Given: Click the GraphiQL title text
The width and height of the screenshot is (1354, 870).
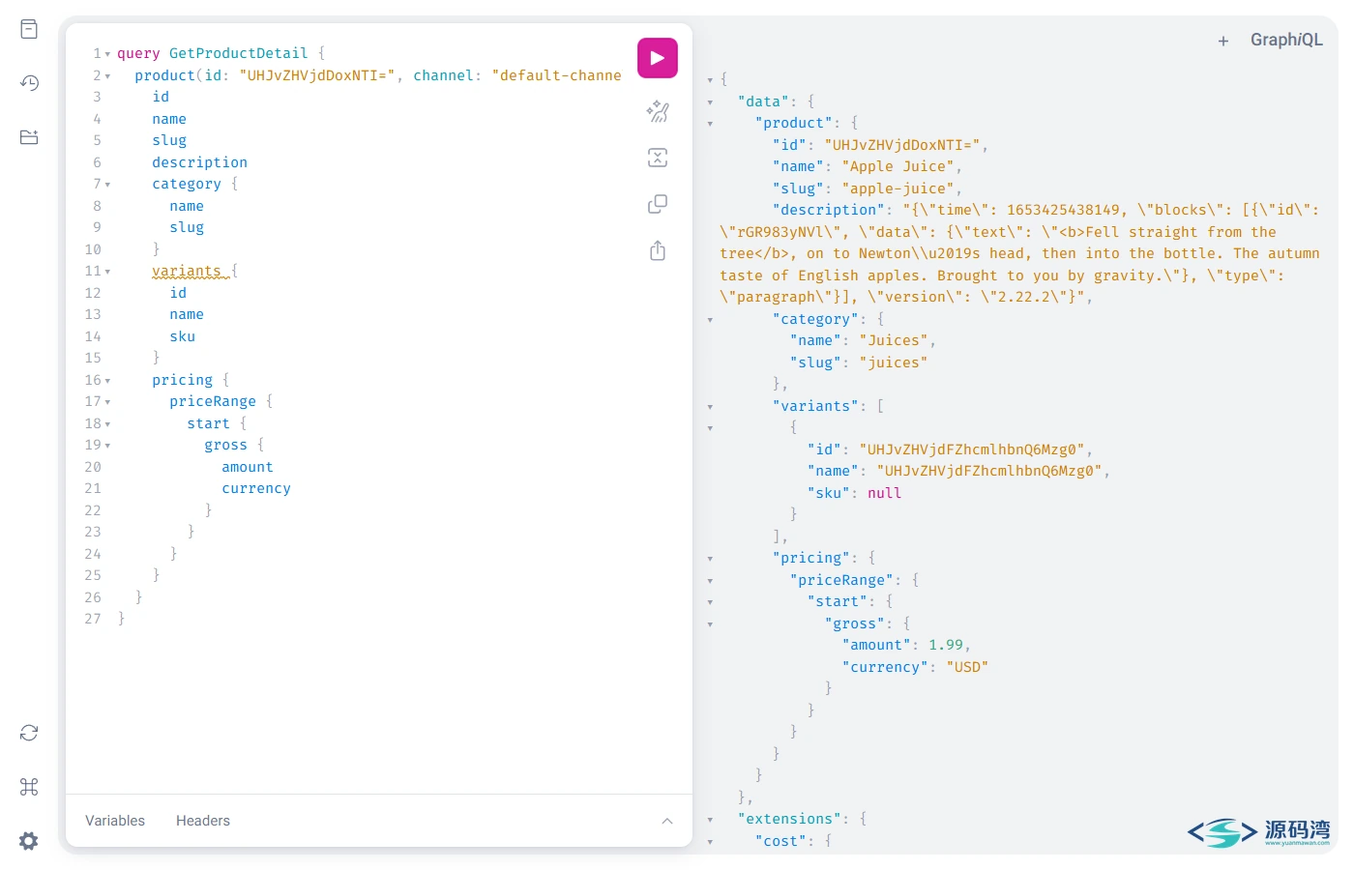Looking at the screenshot, I should tap(1286, 40).
